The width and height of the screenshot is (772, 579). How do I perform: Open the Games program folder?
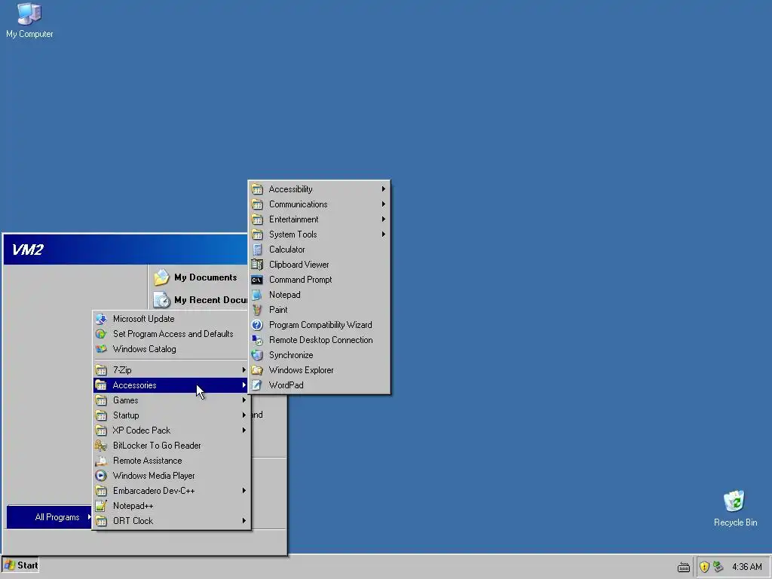click(x=171, y=400)
